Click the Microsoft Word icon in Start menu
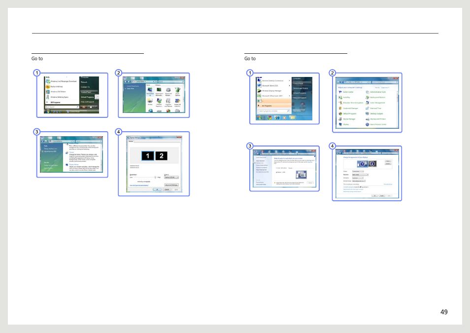This screenshot has height=333, width=470. pos(259,85)
